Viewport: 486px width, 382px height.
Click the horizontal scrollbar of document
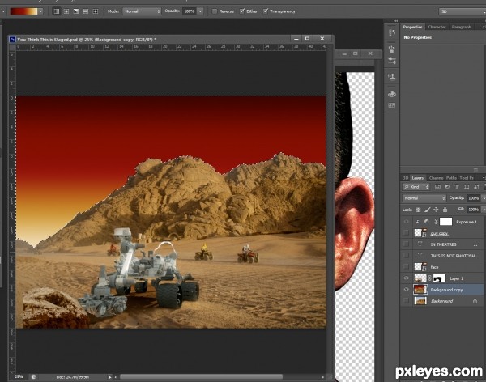(201, 376)
